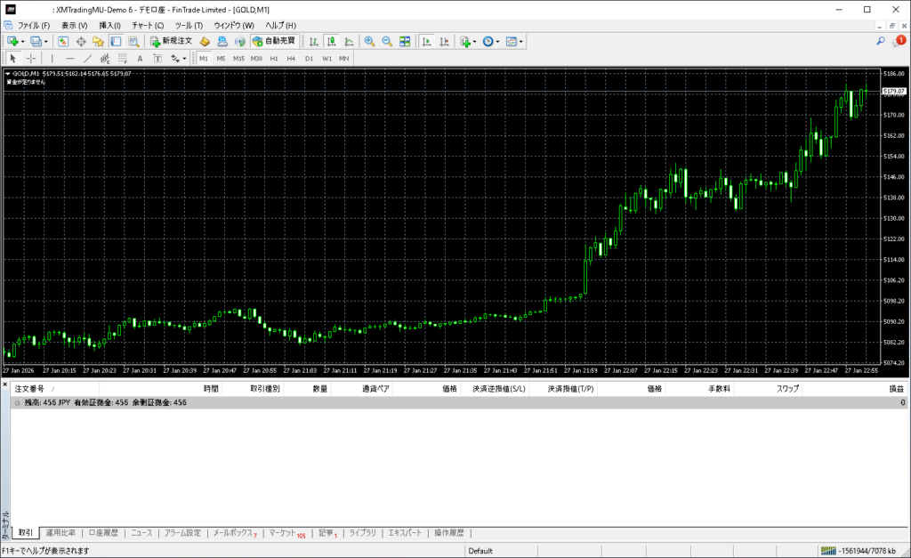Image resolution: width=911 pixels, height=558 pixels.
Task: Click the search magnifier icon
Action: point(881,41)
